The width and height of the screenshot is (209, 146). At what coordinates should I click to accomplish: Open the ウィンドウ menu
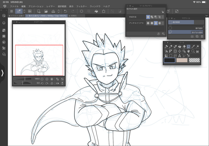(95, 6)
